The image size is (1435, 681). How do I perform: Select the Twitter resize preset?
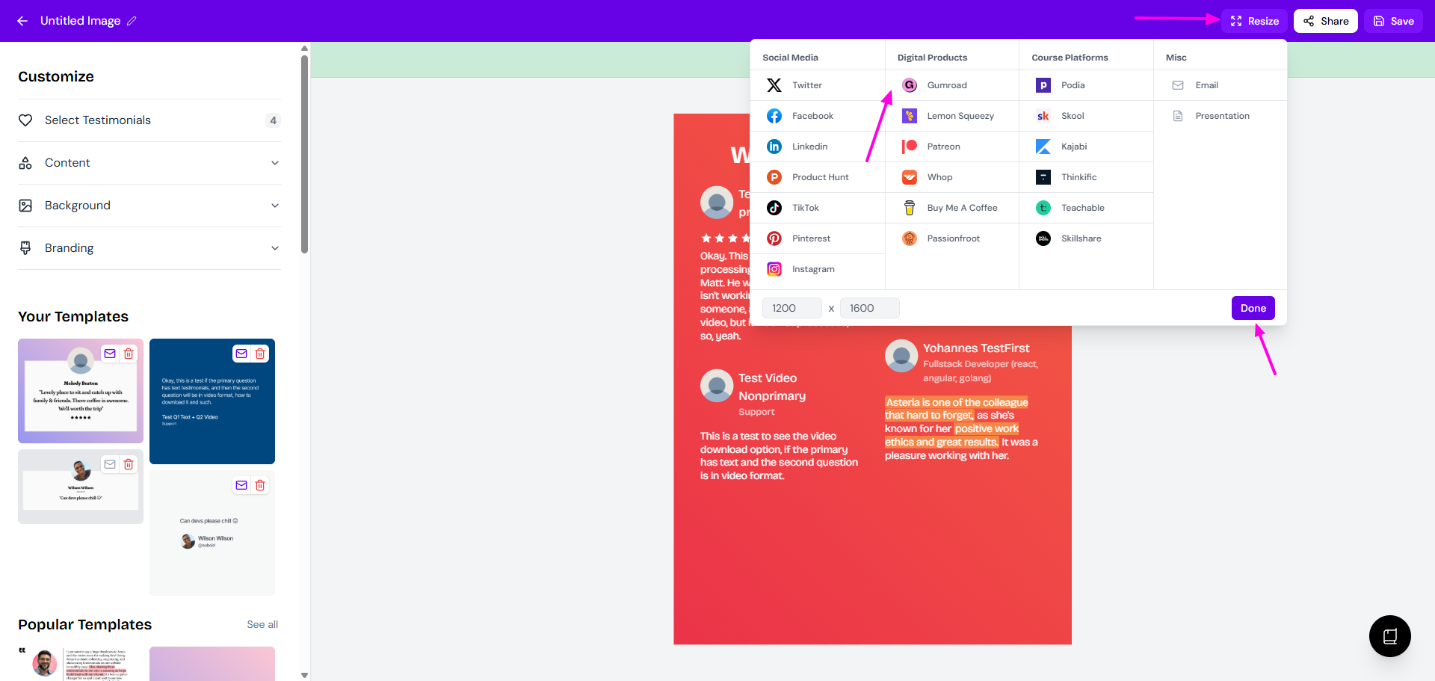pyautogui.click(x=806, y=85)
